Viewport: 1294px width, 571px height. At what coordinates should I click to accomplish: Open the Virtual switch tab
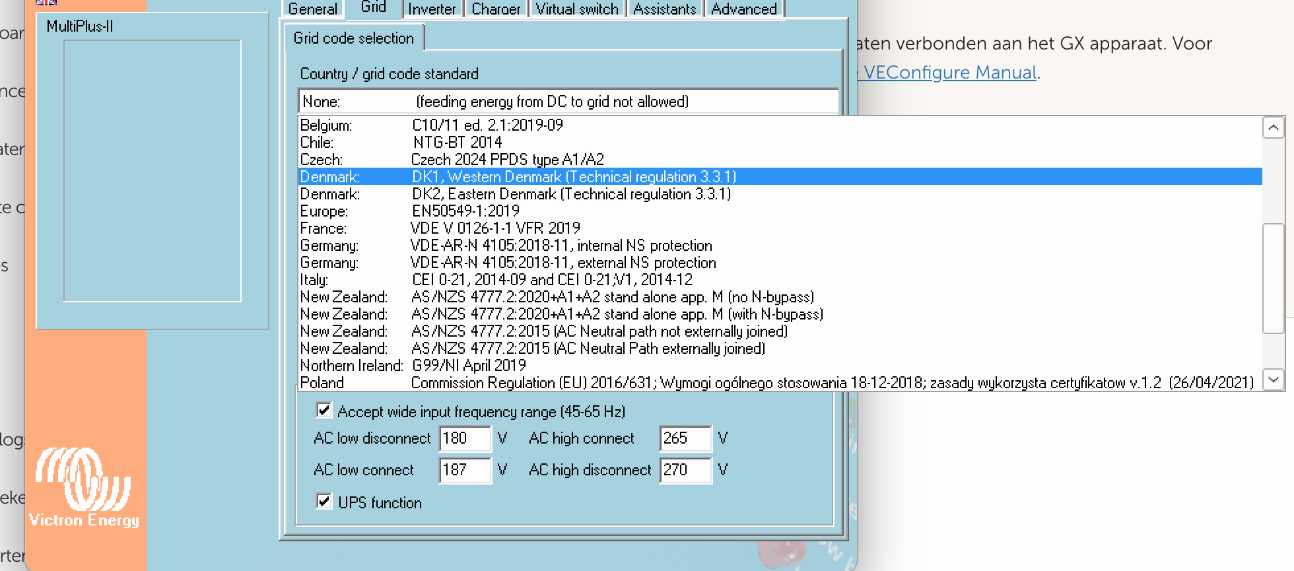(x=577, y=9)
